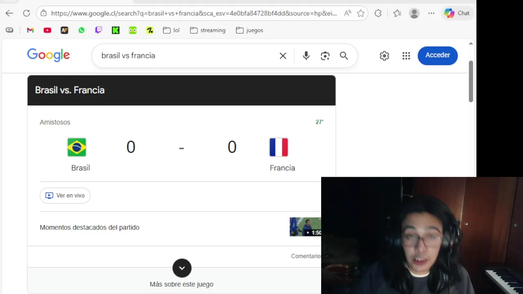Screen dimensions: 523x294
Task: Click the 27' match minute indicator
Action: 320,122
